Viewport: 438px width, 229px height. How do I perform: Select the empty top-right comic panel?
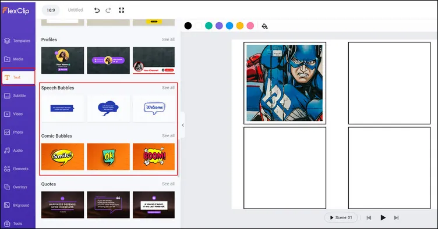click(389, 83)
